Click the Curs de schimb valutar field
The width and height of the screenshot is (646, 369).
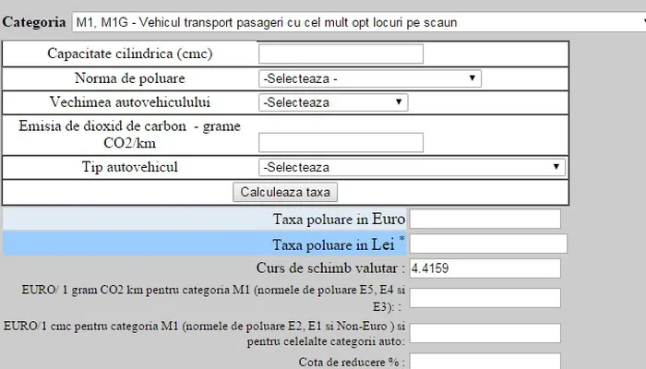point(484,268)
